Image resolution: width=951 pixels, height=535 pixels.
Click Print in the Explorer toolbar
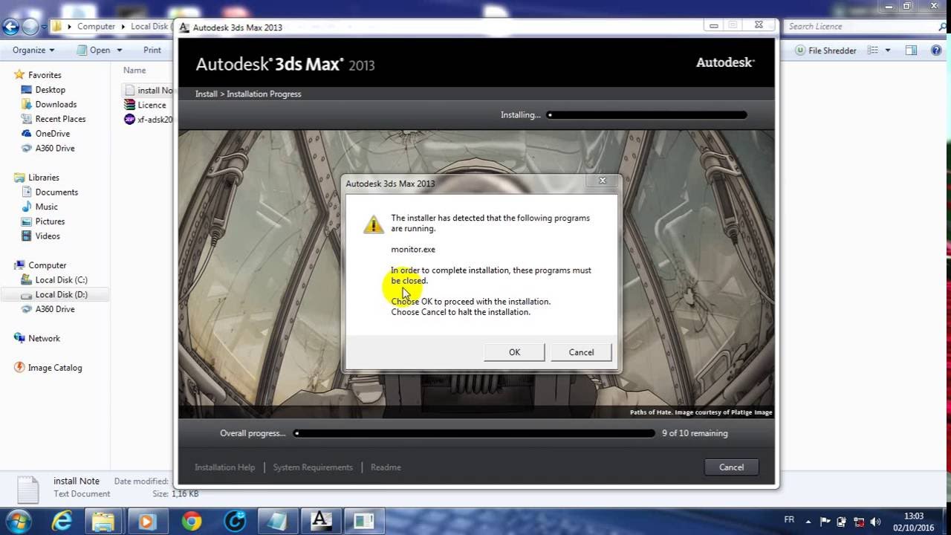click(x=152, y=51)
